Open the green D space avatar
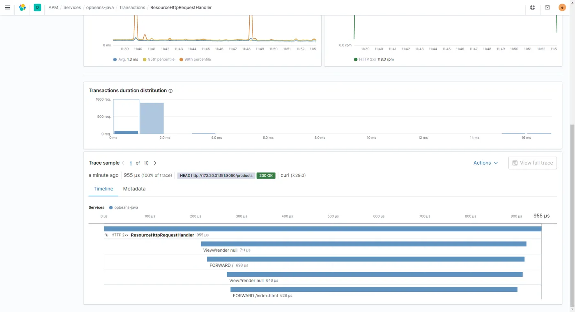575x312 pixels. tap(37, 7)
